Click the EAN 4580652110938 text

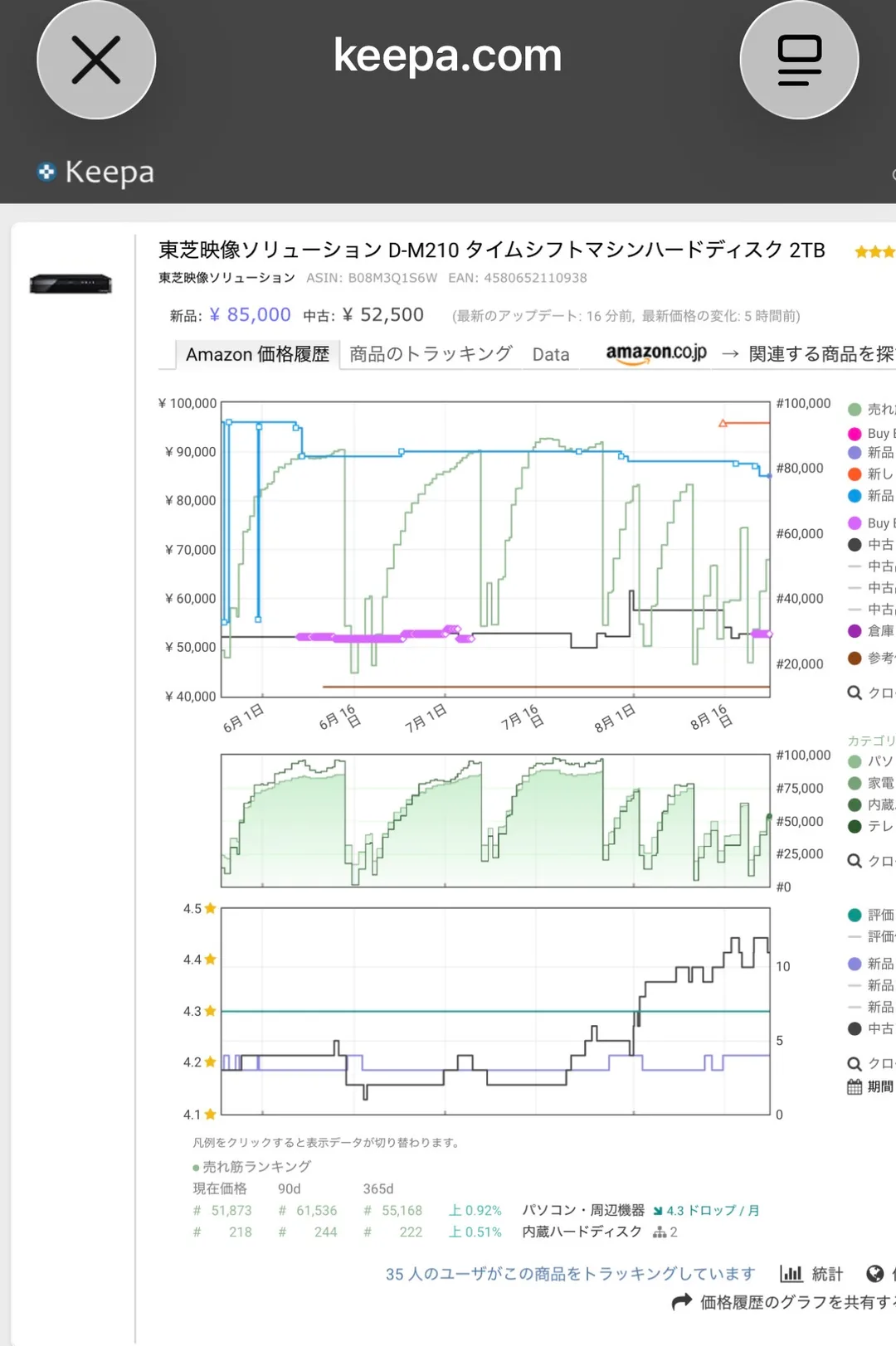(518, 278)
